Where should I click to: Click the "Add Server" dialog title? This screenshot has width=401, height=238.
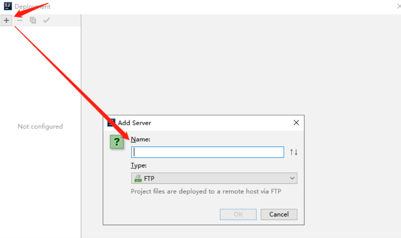pyautogui.click(x=134, y=123)
